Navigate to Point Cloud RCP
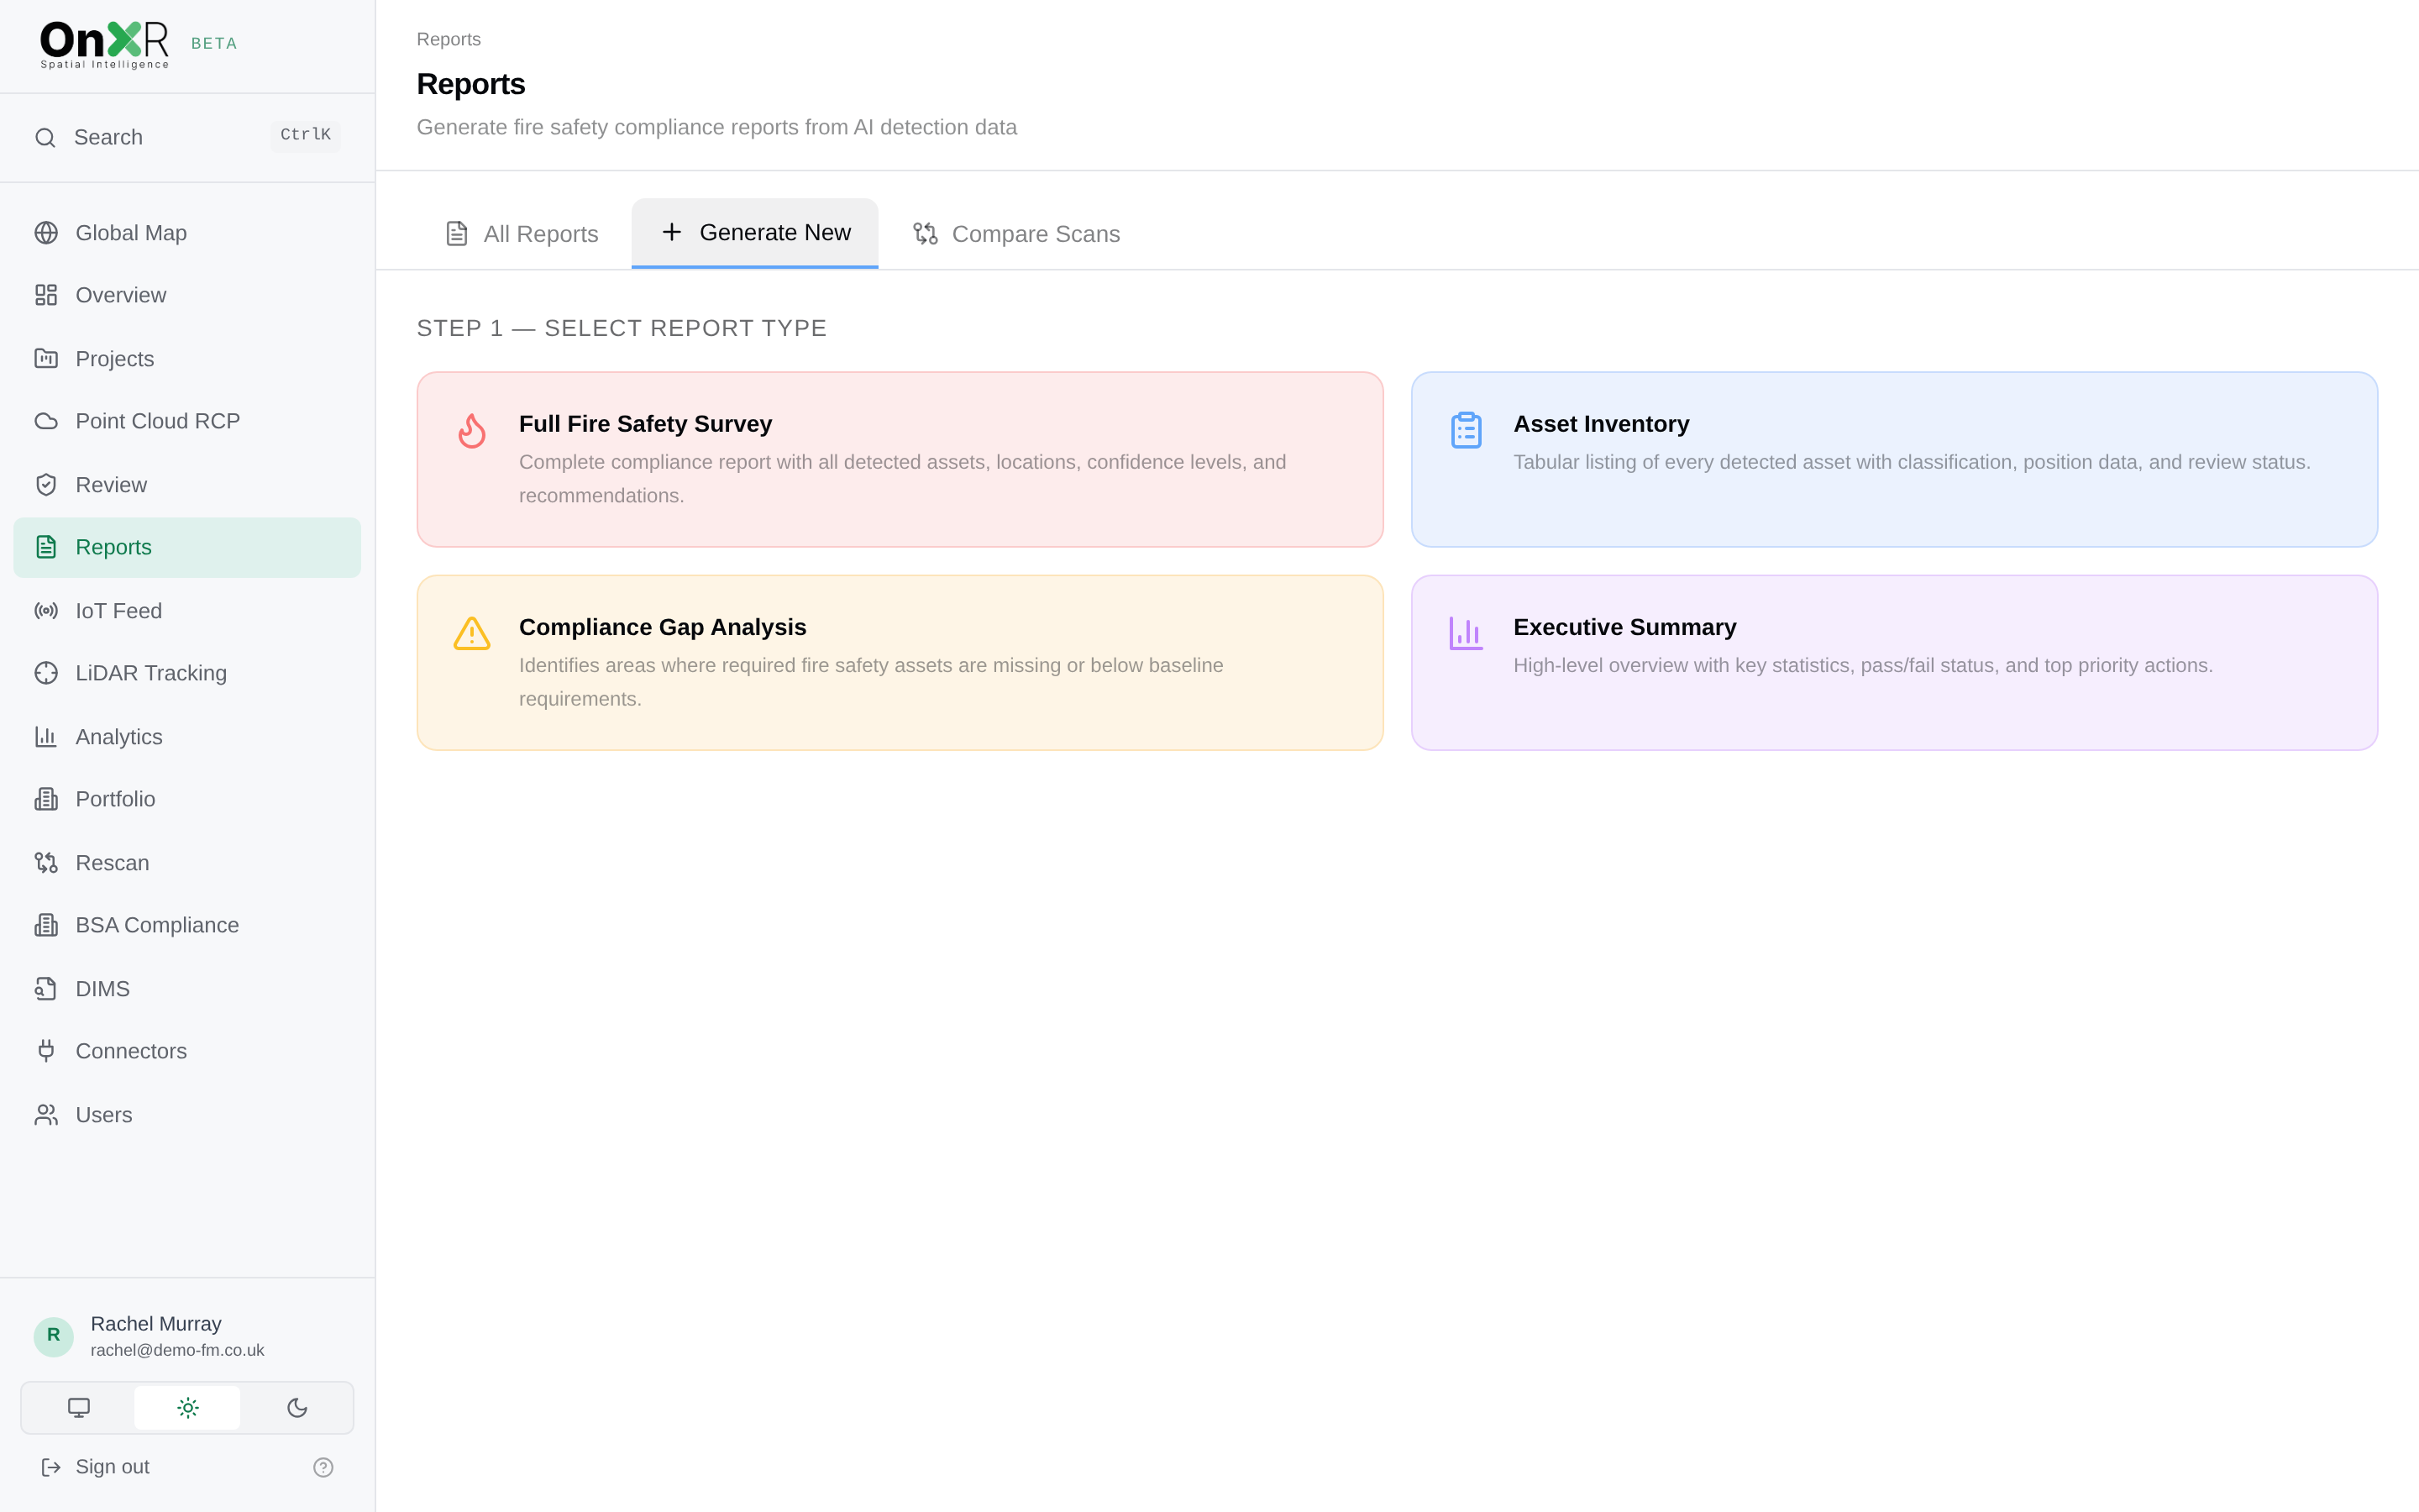Image resolution: width=2419 pixels, height=1512 pixels. click(187, 421)
